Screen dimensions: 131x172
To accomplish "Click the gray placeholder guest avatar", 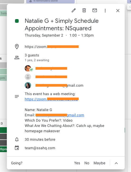I will pyautogui.click(x=28, y=77).
